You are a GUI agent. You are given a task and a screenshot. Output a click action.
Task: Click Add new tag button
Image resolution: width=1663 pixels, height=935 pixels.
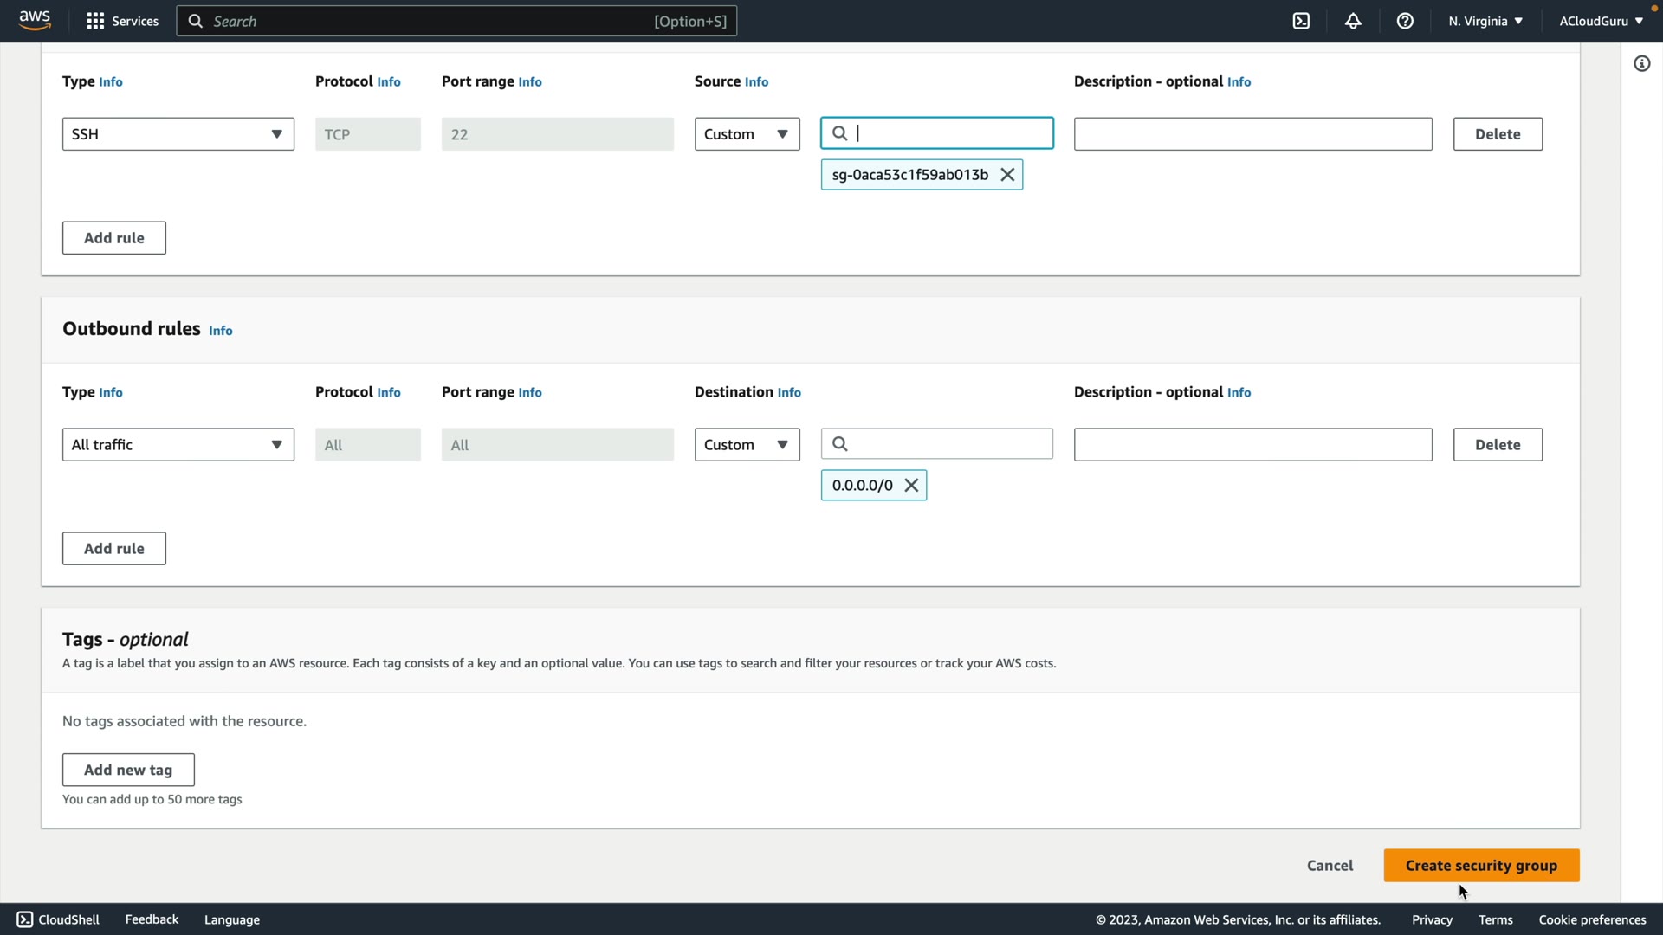tap(128, 770)
